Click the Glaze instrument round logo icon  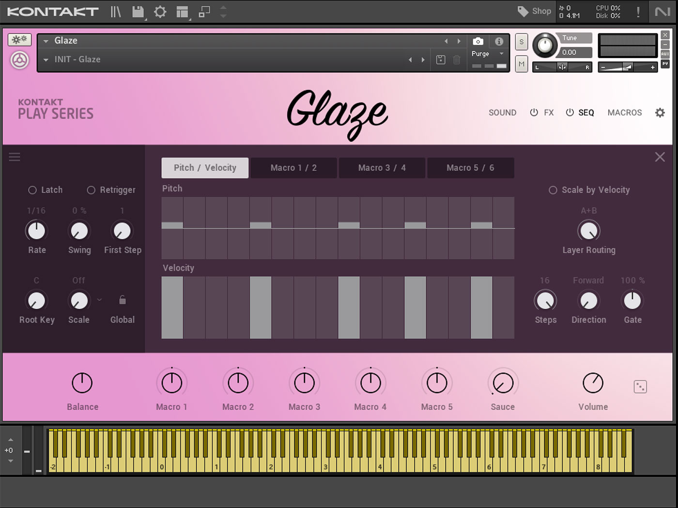tap(20, 61)
